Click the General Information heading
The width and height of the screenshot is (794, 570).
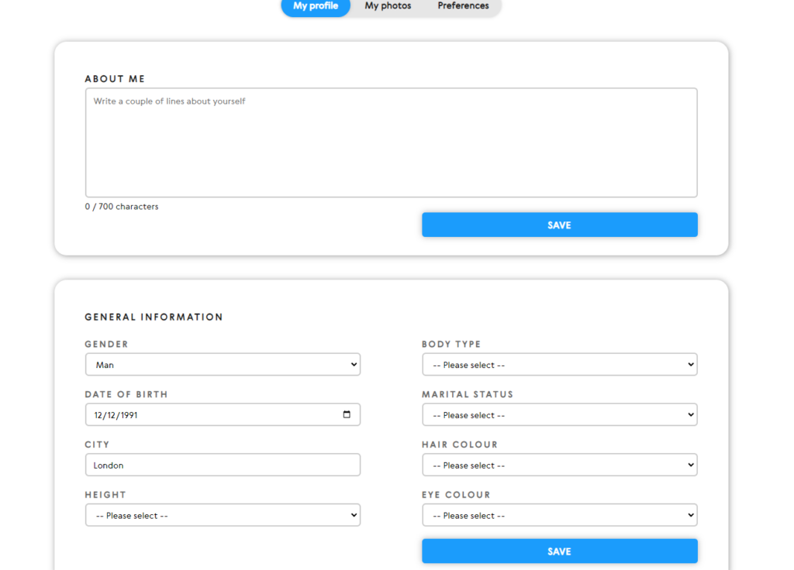pos(154,318)
